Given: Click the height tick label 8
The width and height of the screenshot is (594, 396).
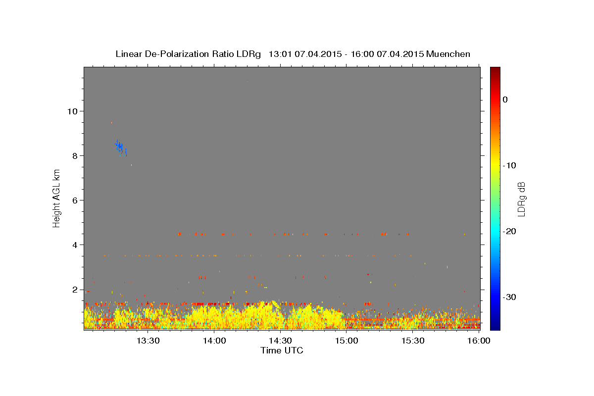Looking at the screenshot, I should (x=75, y=155).
